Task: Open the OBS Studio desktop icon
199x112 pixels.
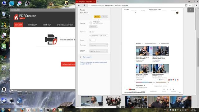Action: (x=27, y=4)
